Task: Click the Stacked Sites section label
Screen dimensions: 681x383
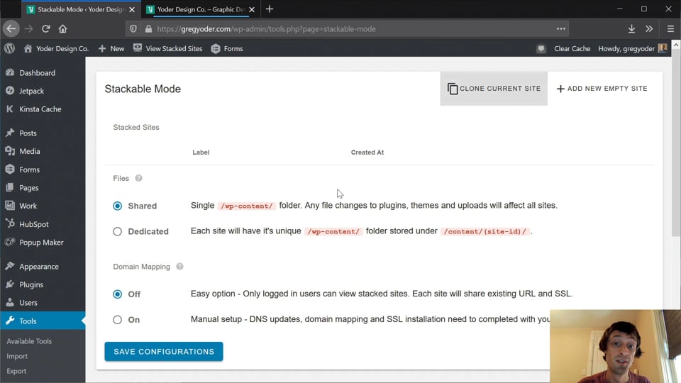Action: click(x=136, y=127)
